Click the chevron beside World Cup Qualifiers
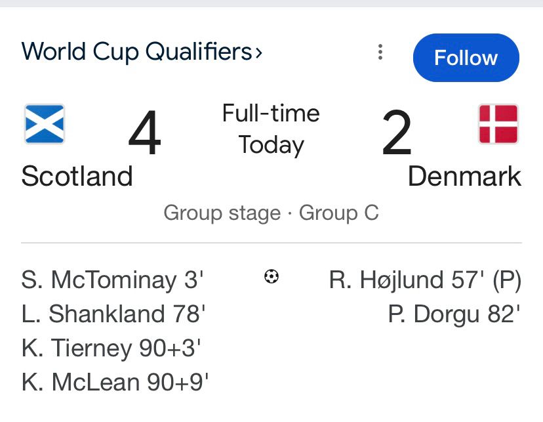Screen dimensions: 543x422 (x=259, y=53)
